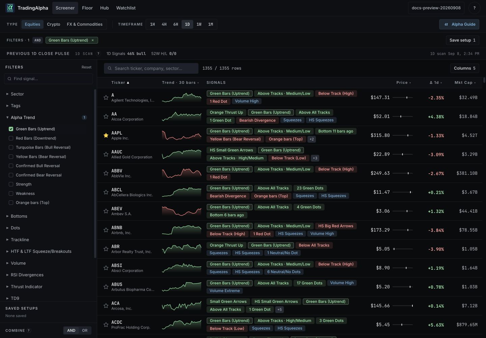Switch type to Crypto
486x338 pixels.
coord(54,24)
